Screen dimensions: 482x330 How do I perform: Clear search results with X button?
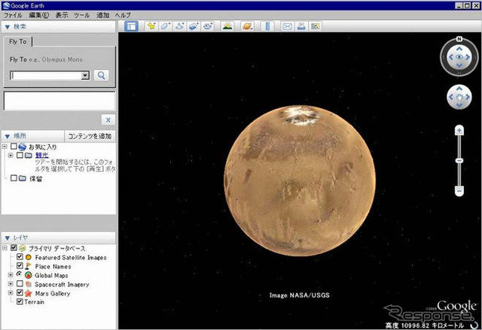tap(108, 120)
